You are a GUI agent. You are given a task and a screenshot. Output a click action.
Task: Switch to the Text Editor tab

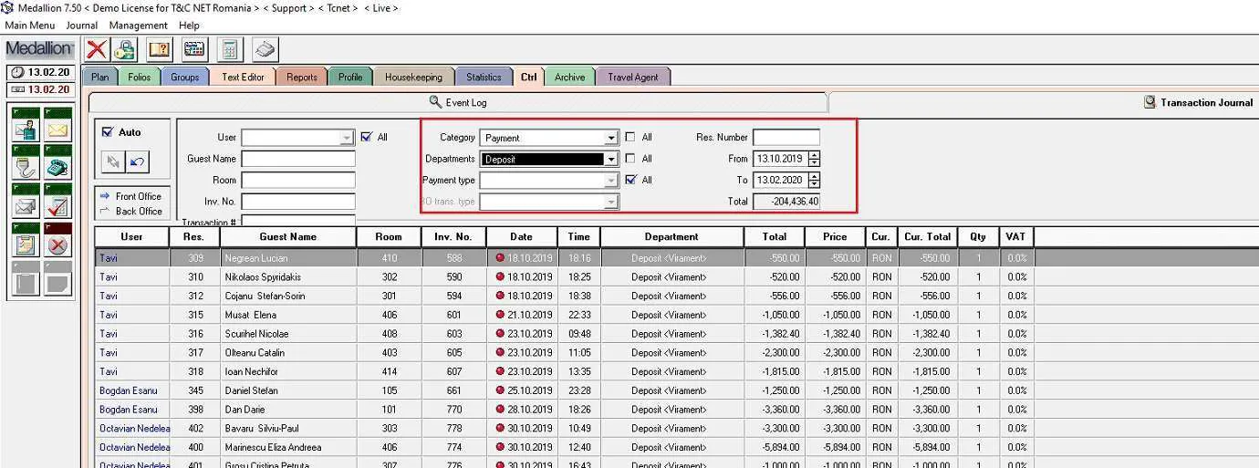pos(243,77)
